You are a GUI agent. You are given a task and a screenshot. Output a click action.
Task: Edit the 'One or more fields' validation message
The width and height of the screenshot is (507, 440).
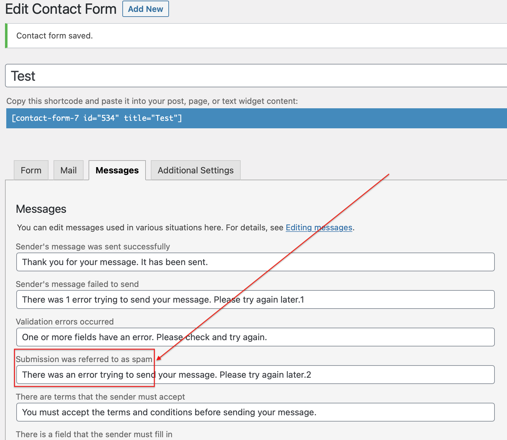255,337
